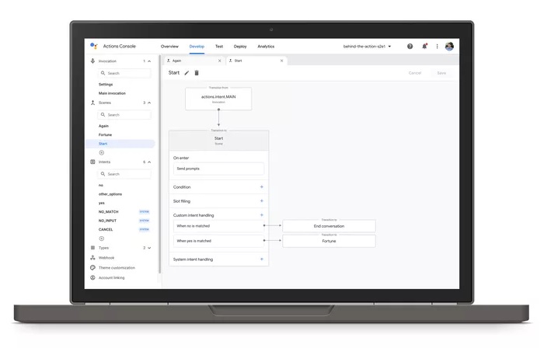Screen dimensions: 544x348
Task: Click the Google Assistant logo
Action: click(x=94, y=46)
